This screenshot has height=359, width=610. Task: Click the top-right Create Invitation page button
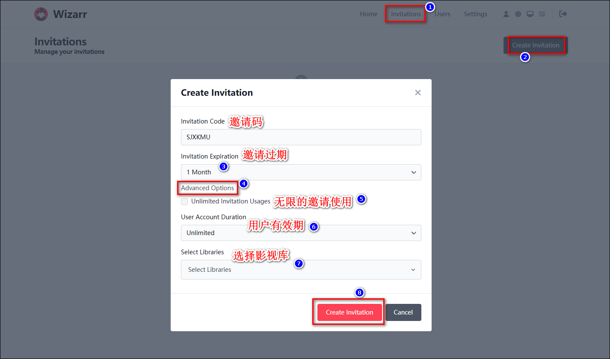[536, 45]
